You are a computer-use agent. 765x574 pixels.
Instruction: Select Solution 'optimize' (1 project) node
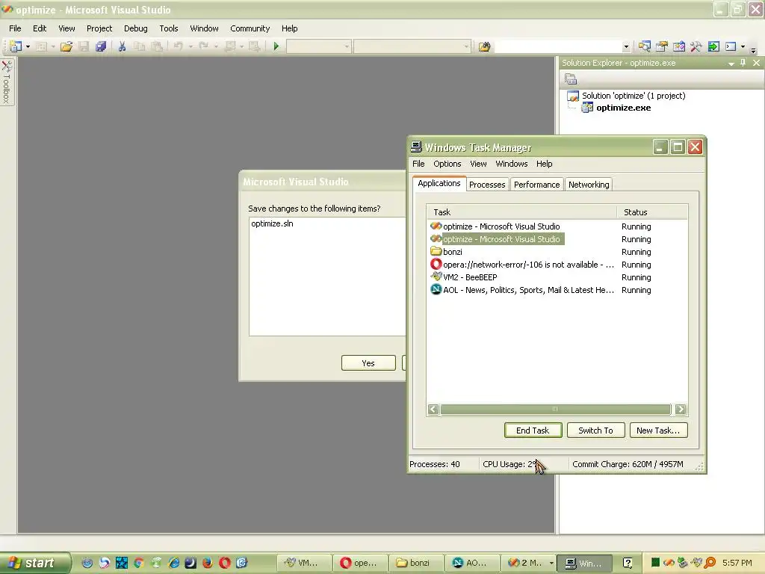(634, 96)
